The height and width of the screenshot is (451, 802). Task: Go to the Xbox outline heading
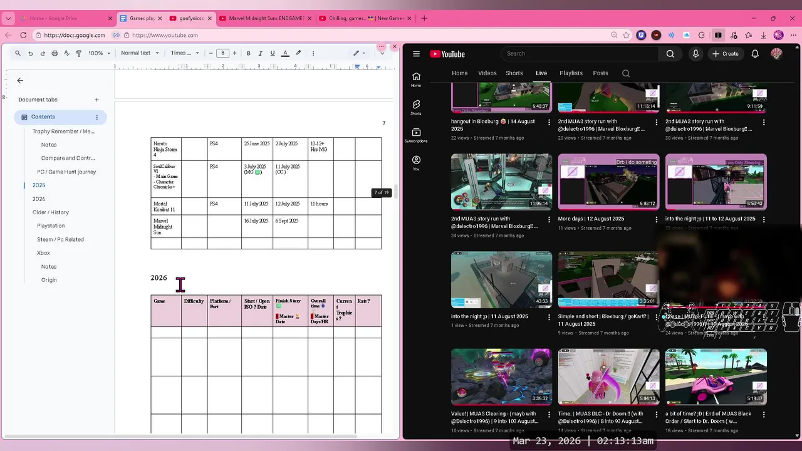(x=43, y=253)
